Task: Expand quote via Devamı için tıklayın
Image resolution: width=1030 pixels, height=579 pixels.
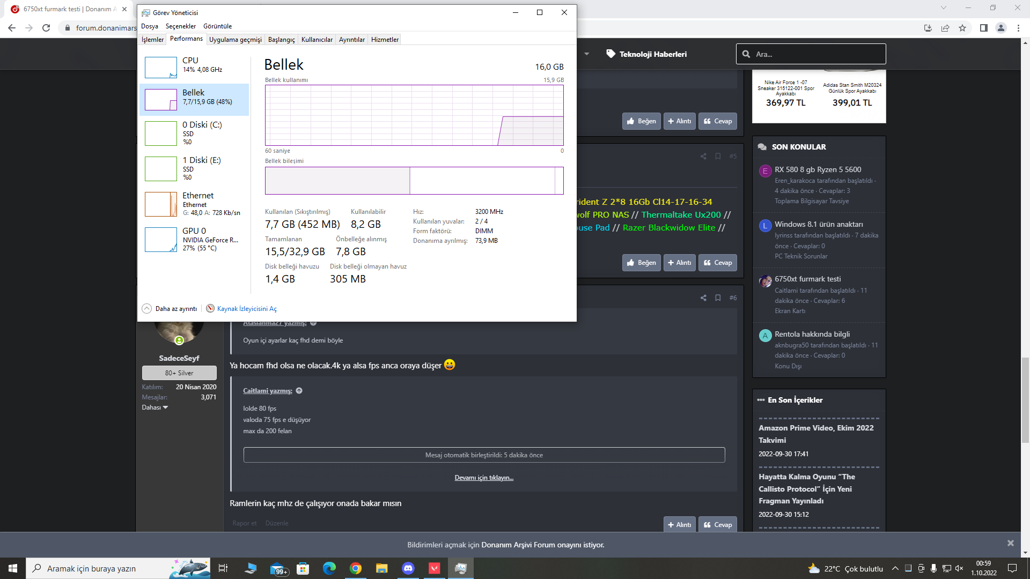Action: point(484,478)
